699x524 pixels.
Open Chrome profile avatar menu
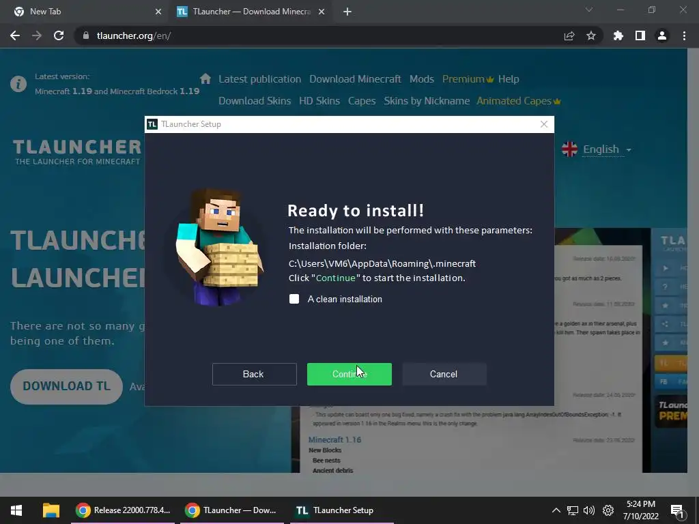coord(662,35)
